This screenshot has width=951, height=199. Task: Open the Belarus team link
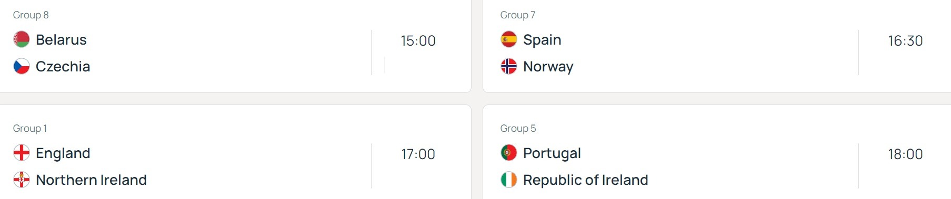click(61, 40)
